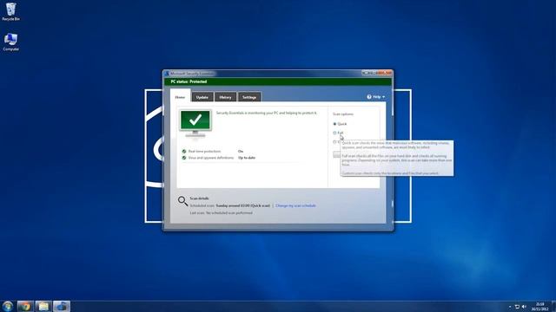Click the Real-time protection On value
The image size is (556, 312).
pyautogui.click(x=241, y=152)
